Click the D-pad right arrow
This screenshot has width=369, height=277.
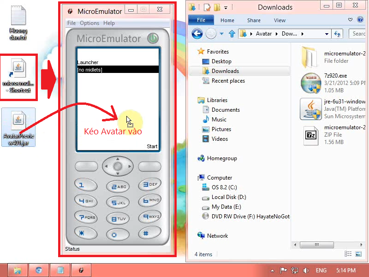tap(130, 166)
